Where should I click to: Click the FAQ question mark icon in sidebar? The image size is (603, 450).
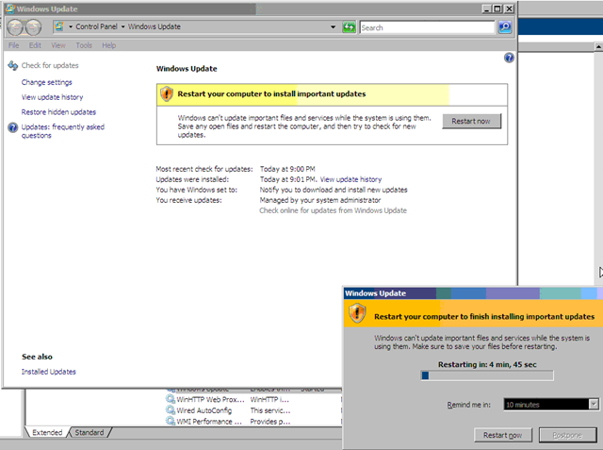pos(12,127)
